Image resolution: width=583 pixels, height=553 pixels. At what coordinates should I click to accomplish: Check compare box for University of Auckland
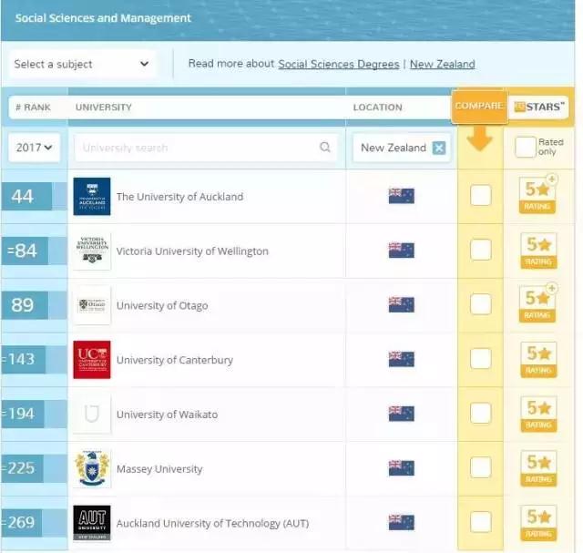[480, 196]
